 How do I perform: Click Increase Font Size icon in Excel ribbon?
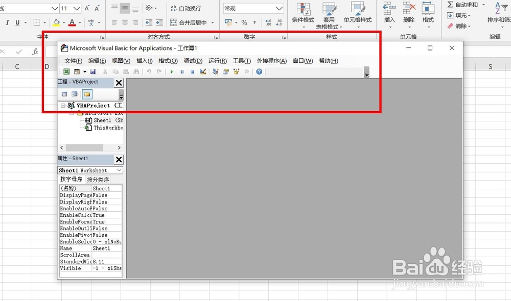pos(87,9)
